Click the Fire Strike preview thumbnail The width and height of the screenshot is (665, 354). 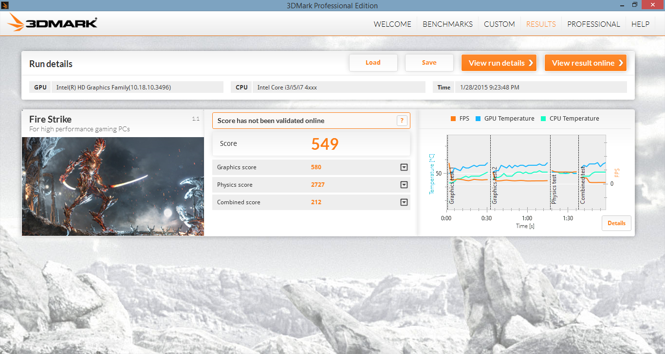[112, 186]
